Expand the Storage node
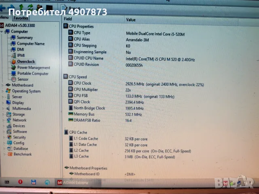 [x=3, y=114]
